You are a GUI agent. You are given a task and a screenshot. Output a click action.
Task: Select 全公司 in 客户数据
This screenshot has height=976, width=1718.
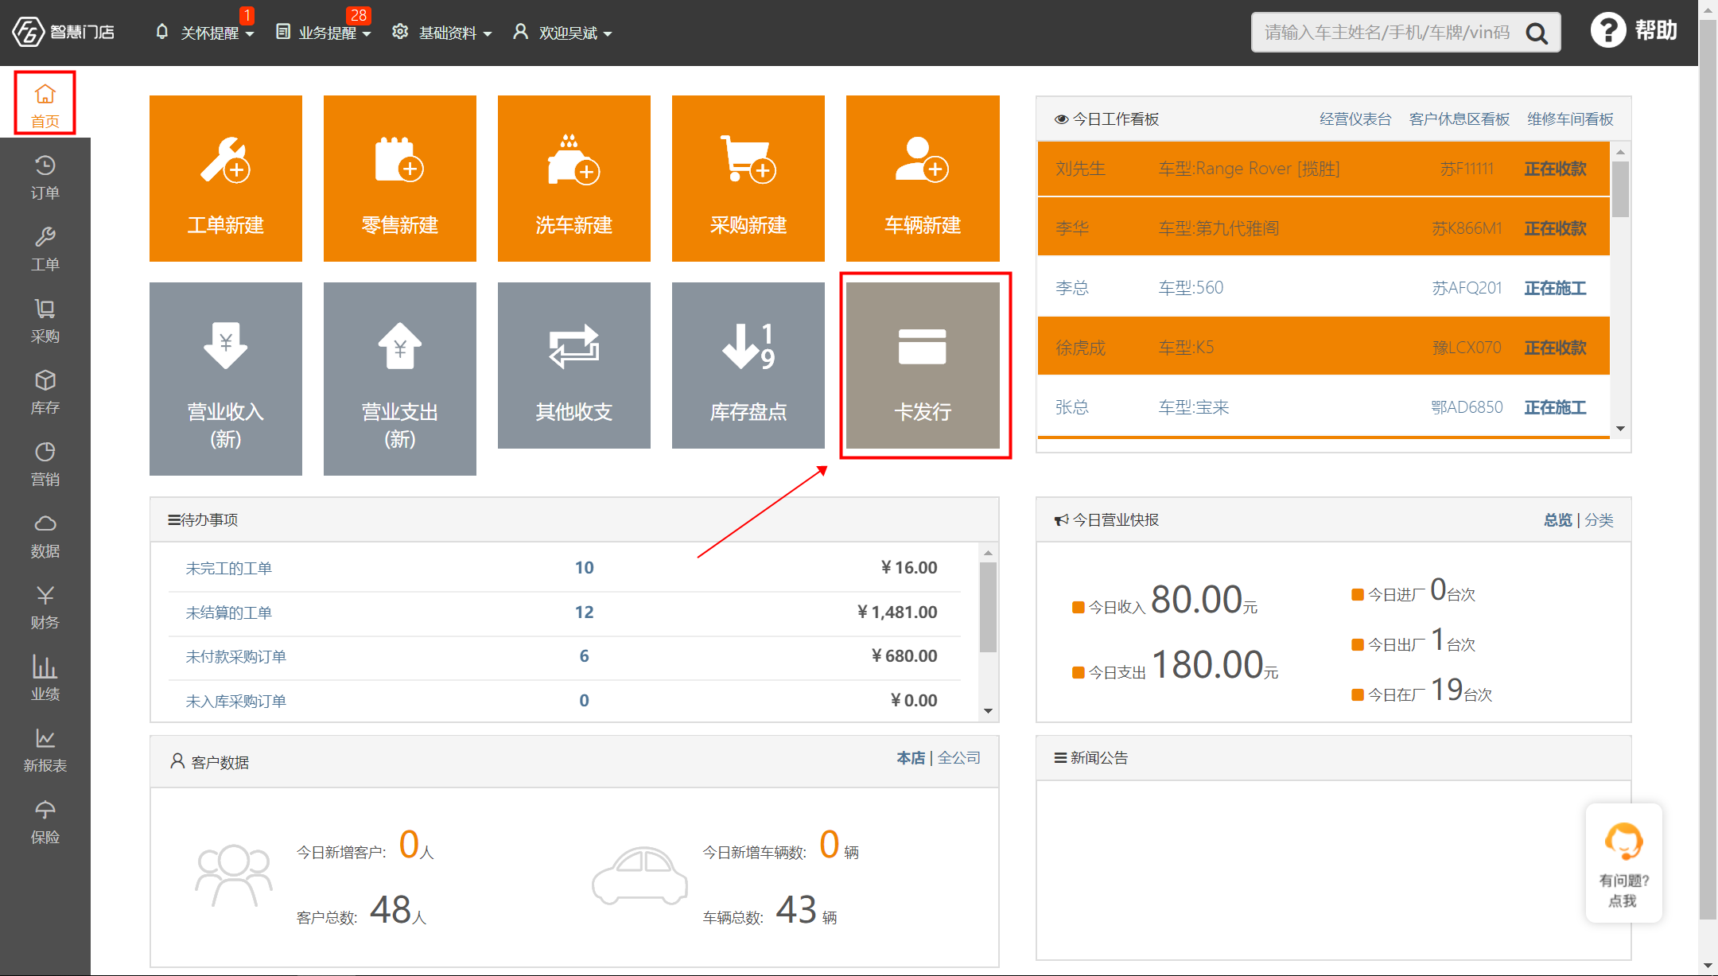coord(959,758)
